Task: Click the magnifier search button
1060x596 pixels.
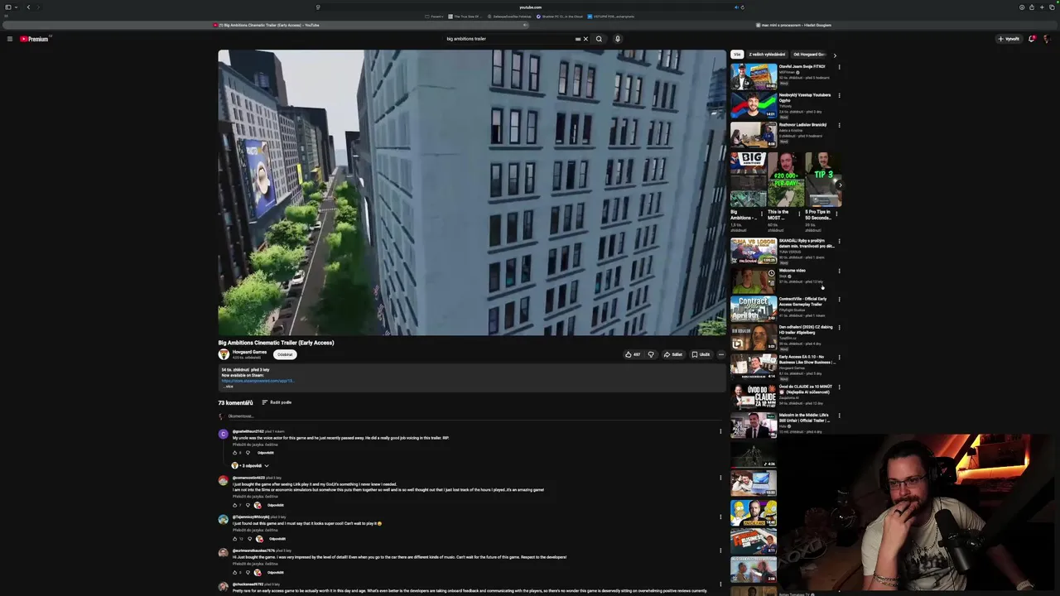Action: 599,39
